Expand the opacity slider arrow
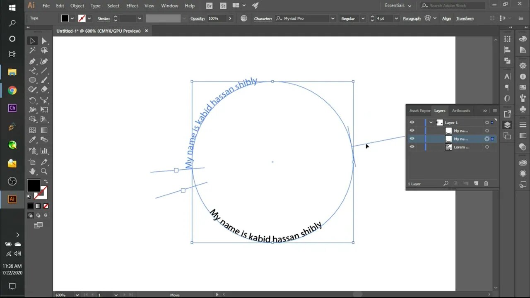Screen dimensions: 530x298 230,19
